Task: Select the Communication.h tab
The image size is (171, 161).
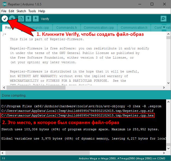Action: [x=134, y=28]
